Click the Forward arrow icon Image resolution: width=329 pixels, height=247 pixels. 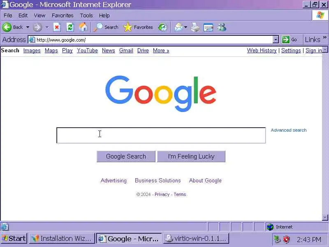[x=37, y=27]
